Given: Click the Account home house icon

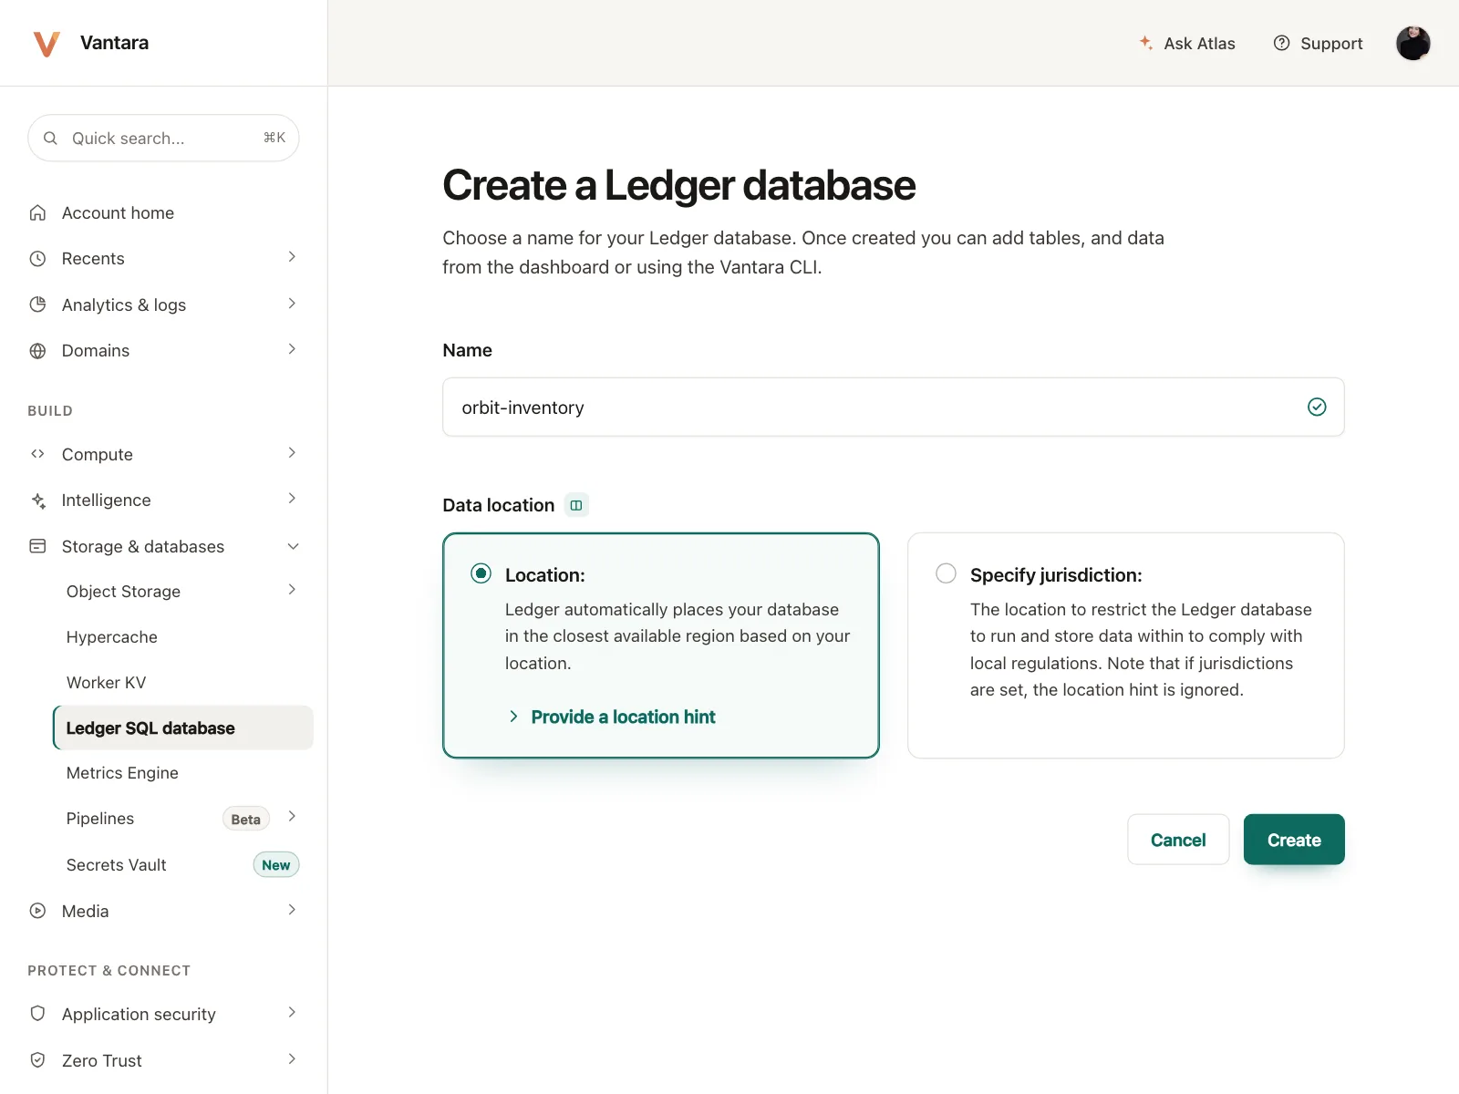Looking at the screenshot, I should (37, 212).
